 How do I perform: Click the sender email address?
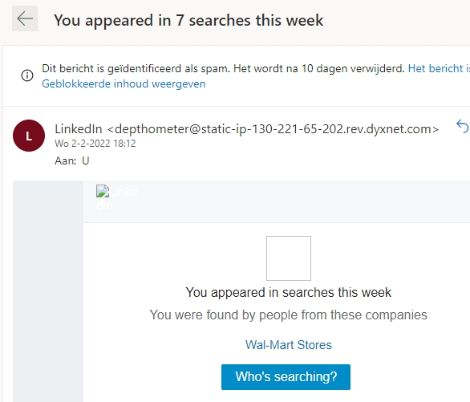point(273,129)
